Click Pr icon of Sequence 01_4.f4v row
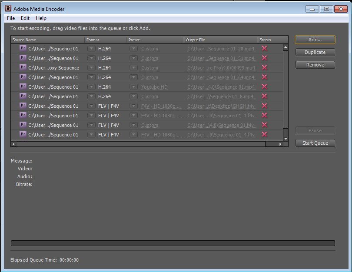This screenshot has width=352, height=272. [x=23, y=134]
